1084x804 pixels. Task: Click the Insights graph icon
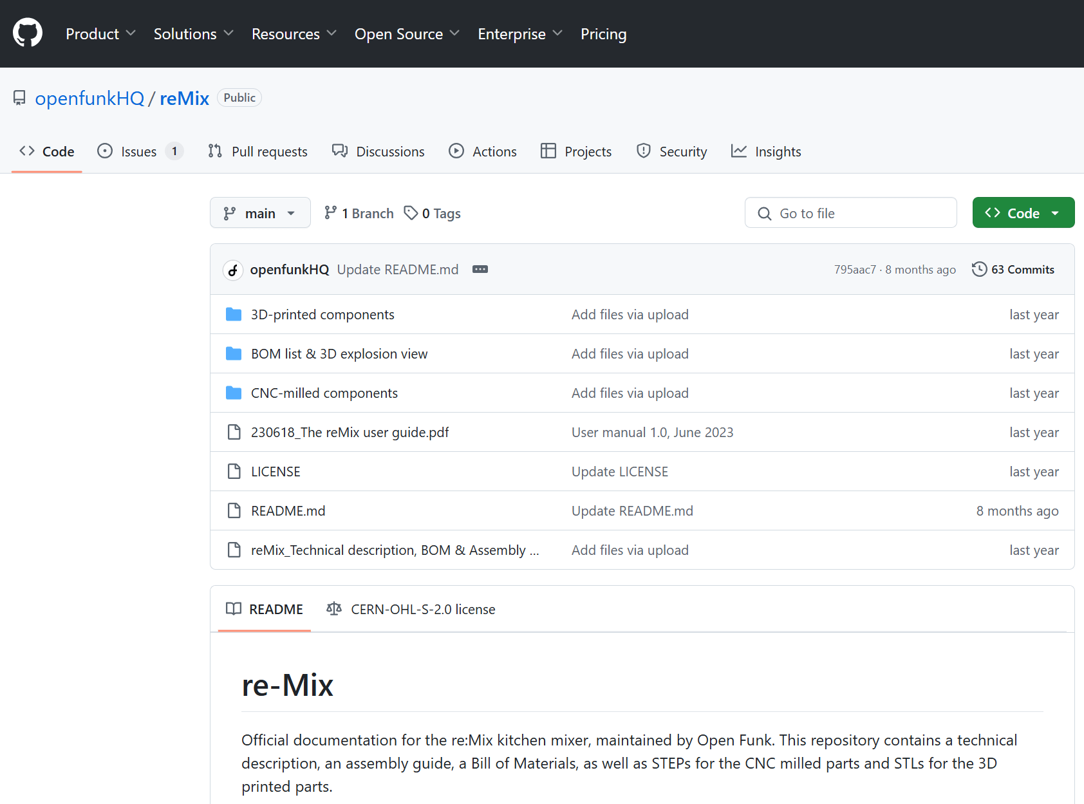pos(739,151)
